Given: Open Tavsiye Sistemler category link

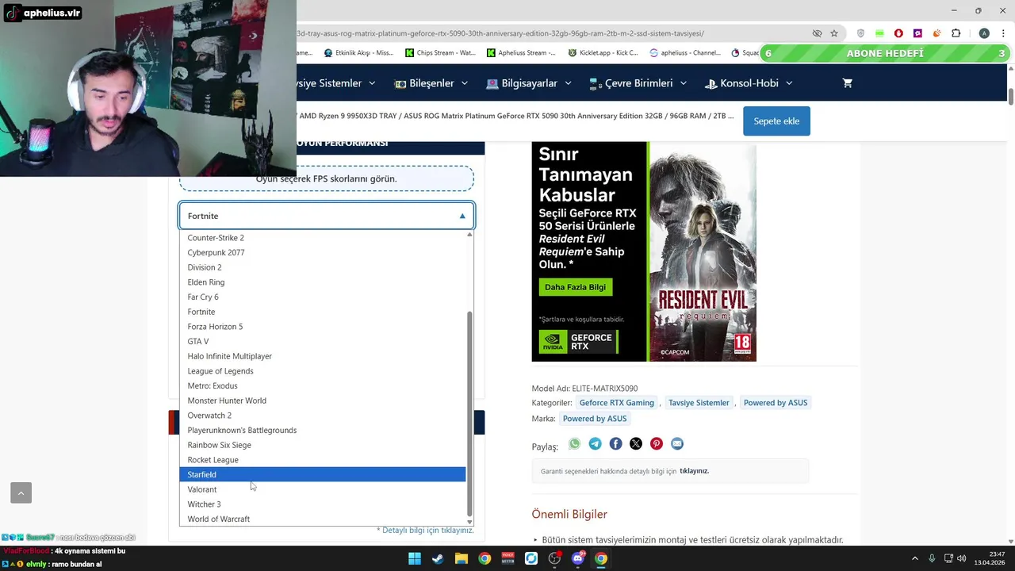Looking at the screenshot, I should point(699,403).
